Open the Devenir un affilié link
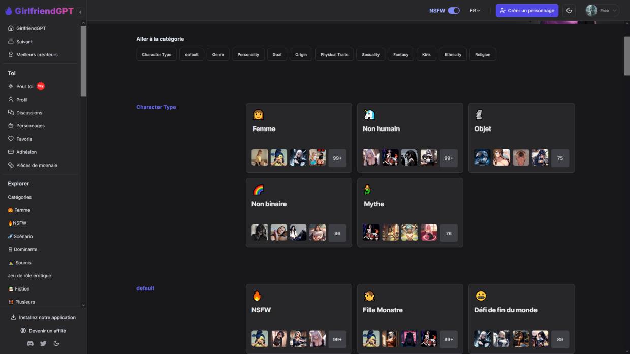 pos(43,331)
